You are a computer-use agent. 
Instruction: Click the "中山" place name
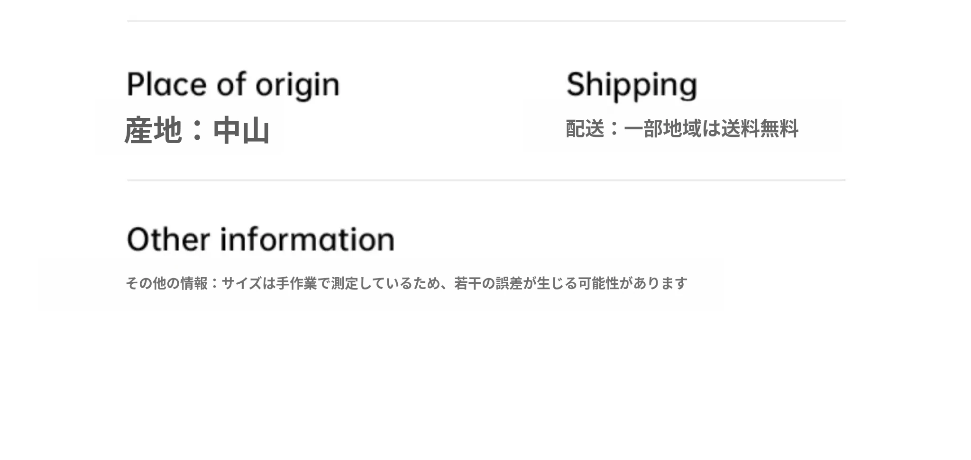pos(241,131)
